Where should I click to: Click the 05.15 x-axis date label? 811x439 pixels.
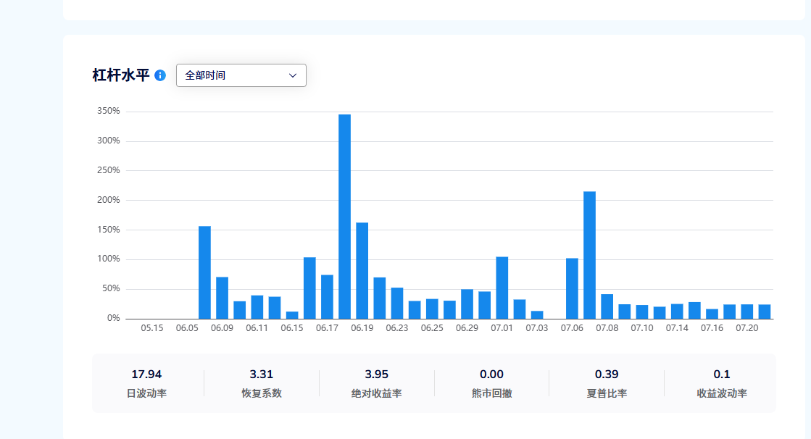[152, 328]
